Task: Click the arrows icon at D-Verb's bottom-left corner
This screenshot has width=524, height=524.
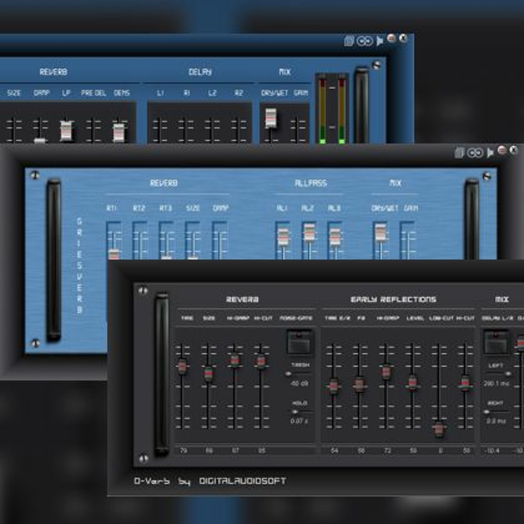Action: pyautogui.click(x=144, y=458)
